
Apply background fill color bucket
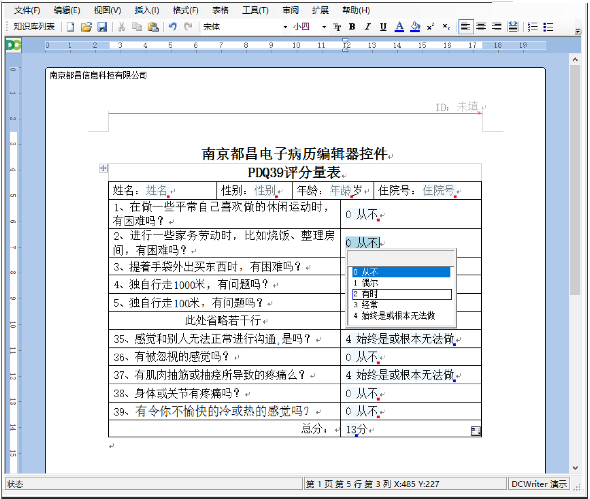pyautogui.click(x=415, y=27)
